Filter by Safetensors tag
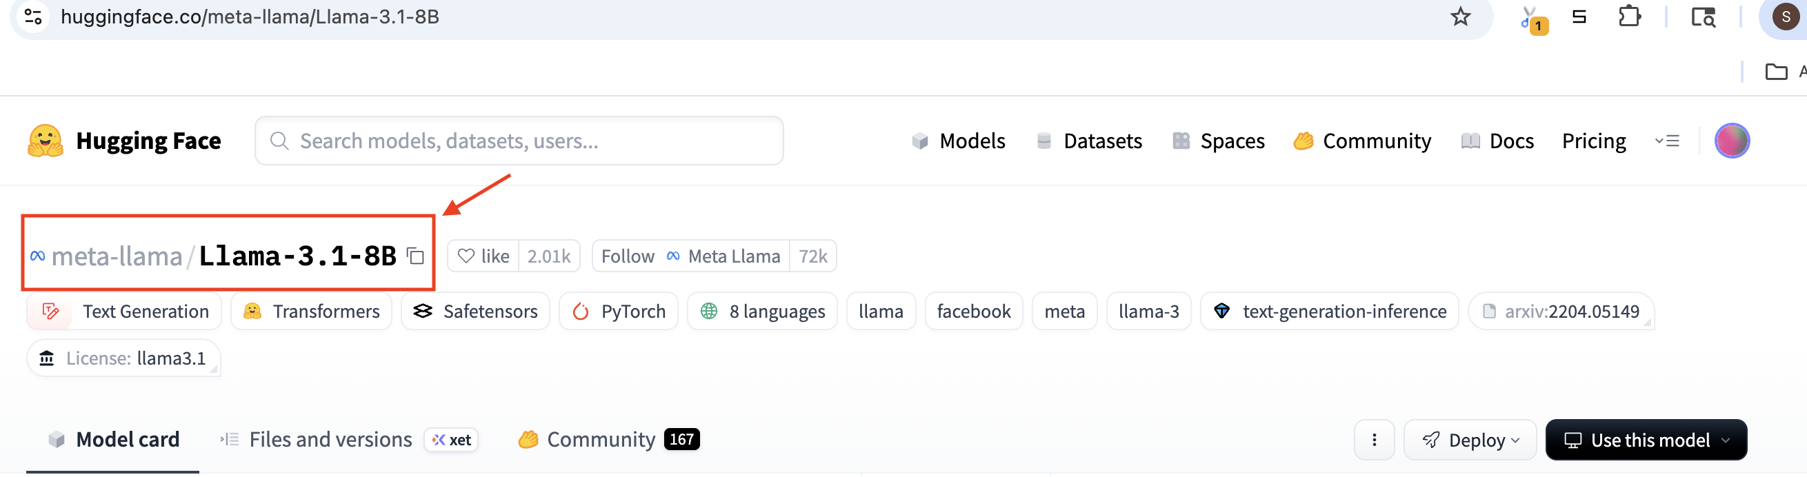The image size is (1807, 477). (475, 311)
